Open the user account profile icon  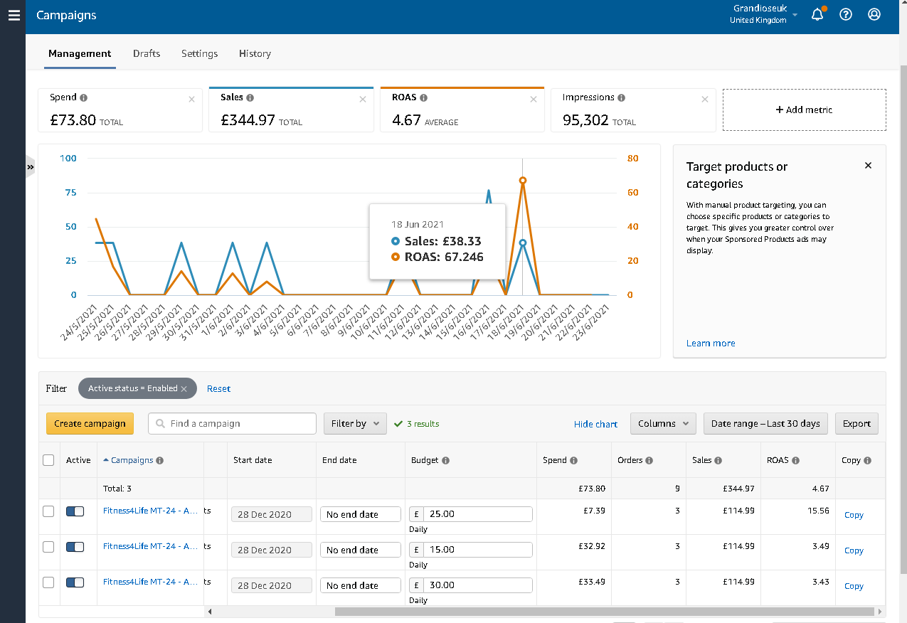874,14
